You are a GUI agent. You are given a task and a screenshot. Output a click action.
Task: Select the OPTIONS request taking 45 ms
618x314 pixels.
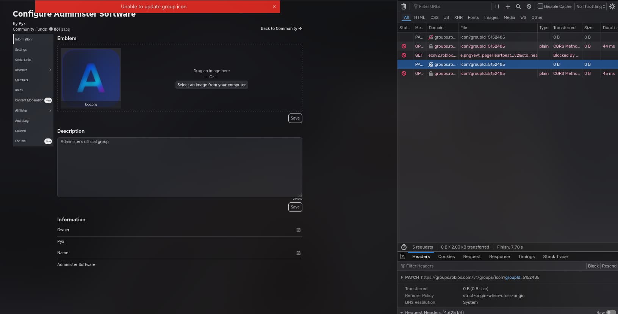[x=508, y=73]
